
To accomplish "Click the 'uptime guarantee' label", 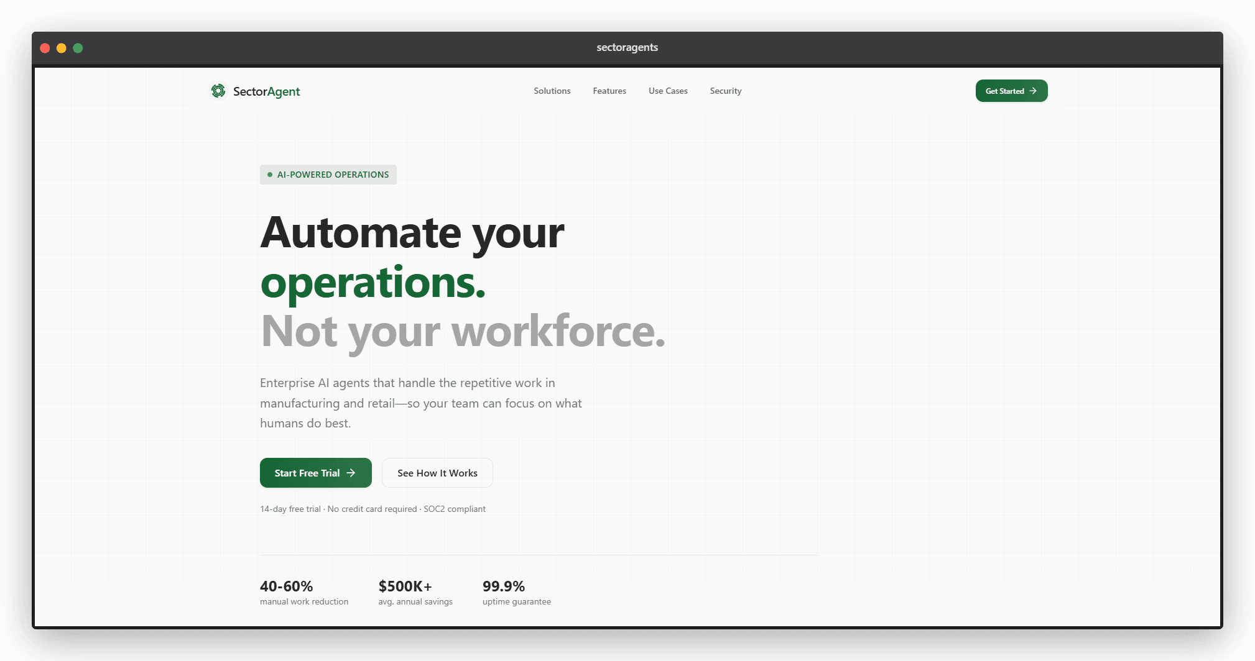I will click(517, 601).
